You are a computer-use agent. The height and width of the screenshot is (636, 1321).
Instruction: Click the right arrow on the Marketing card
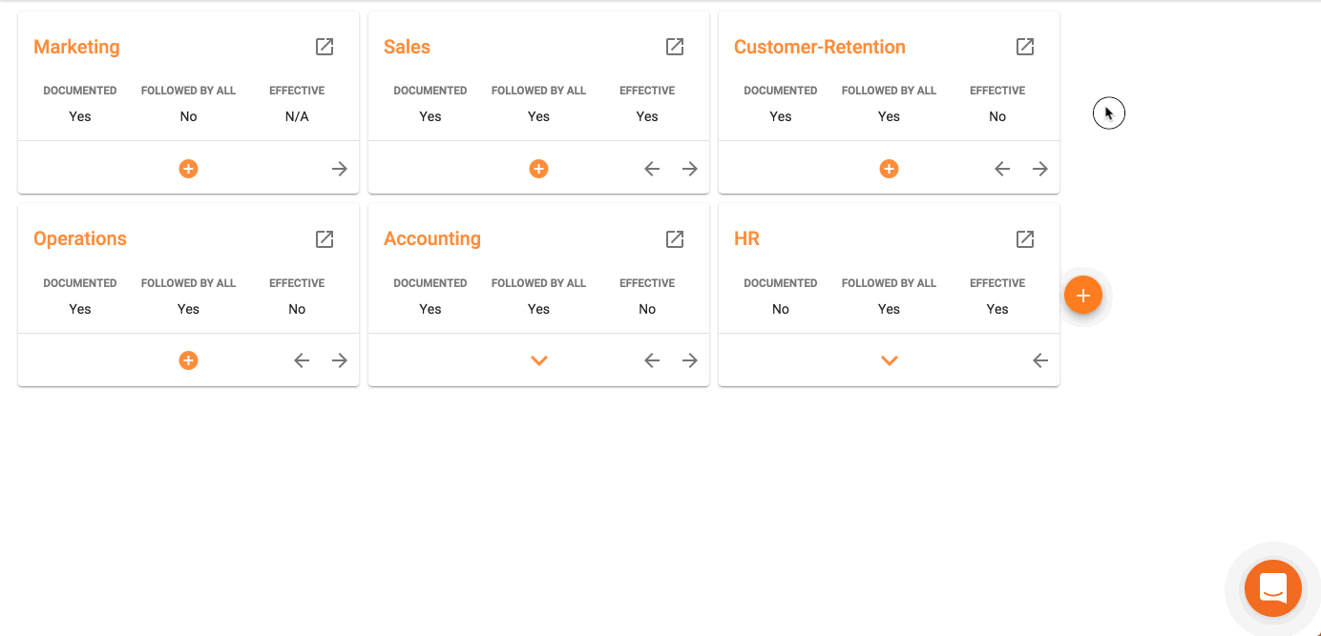tap(340, 168)
